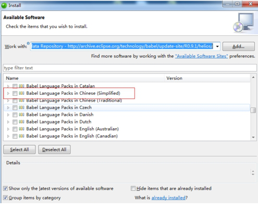The height and width of the screenshot is (211, 258).
Task: Click the Chinese (Simplified) language pack category icon
Action: (21, 93)
